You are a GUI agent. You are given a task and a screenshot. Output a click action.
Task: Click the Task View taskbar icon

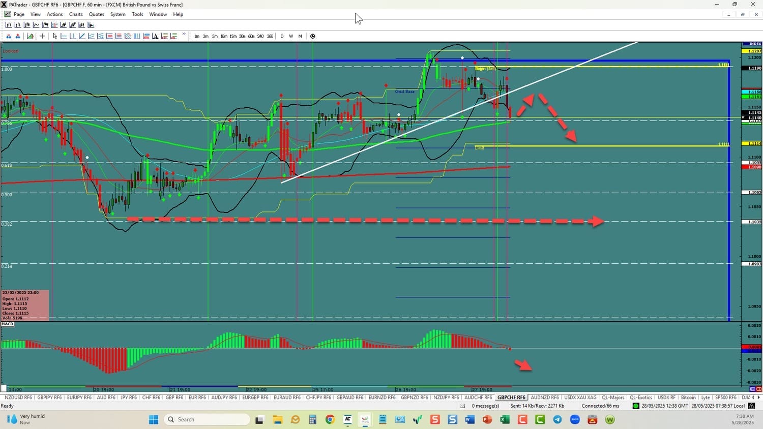(259, 419)
